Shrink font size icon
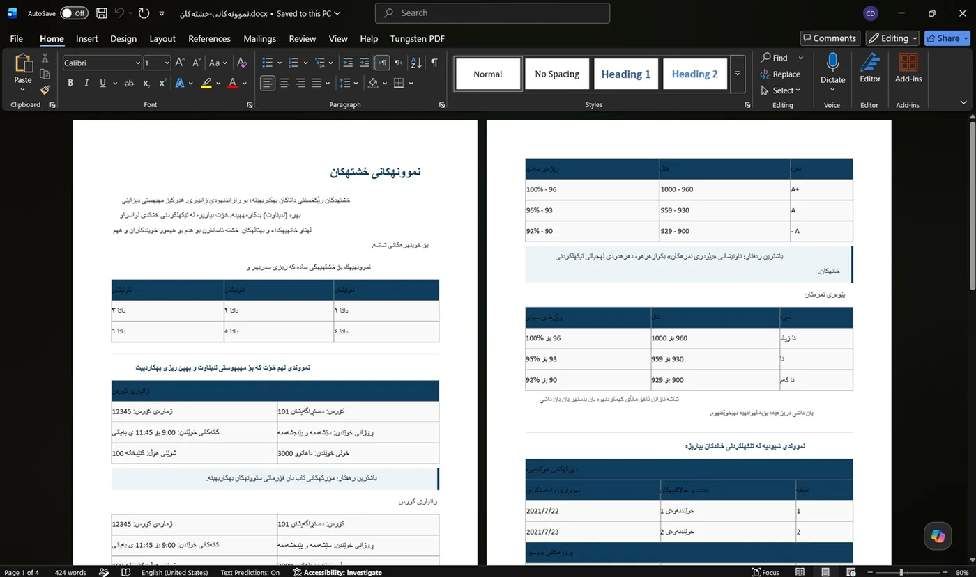This screenshot has width=976, height=577. 196,63
